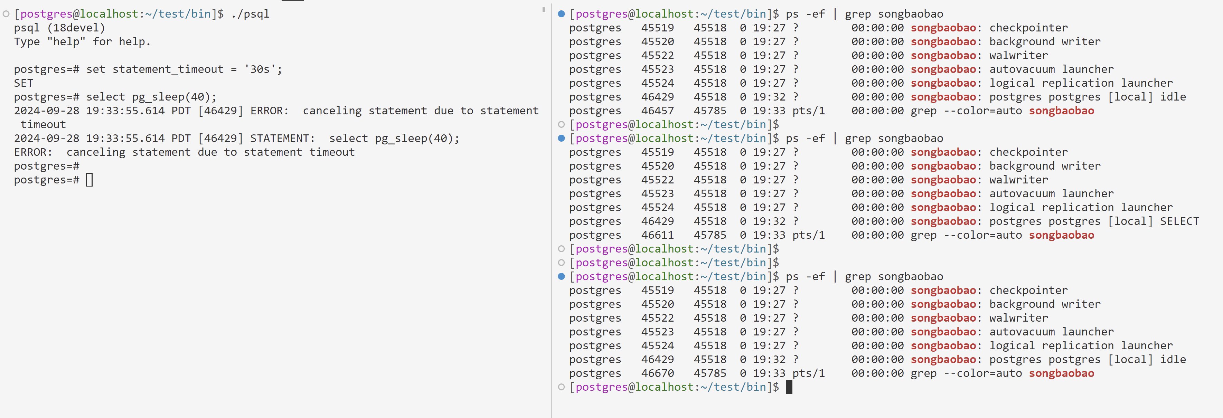The width and height of the screenshot is (1223, 418).
Task: Click the hollow decoration circle after the first ps output
Action: (x=561, y=125)
